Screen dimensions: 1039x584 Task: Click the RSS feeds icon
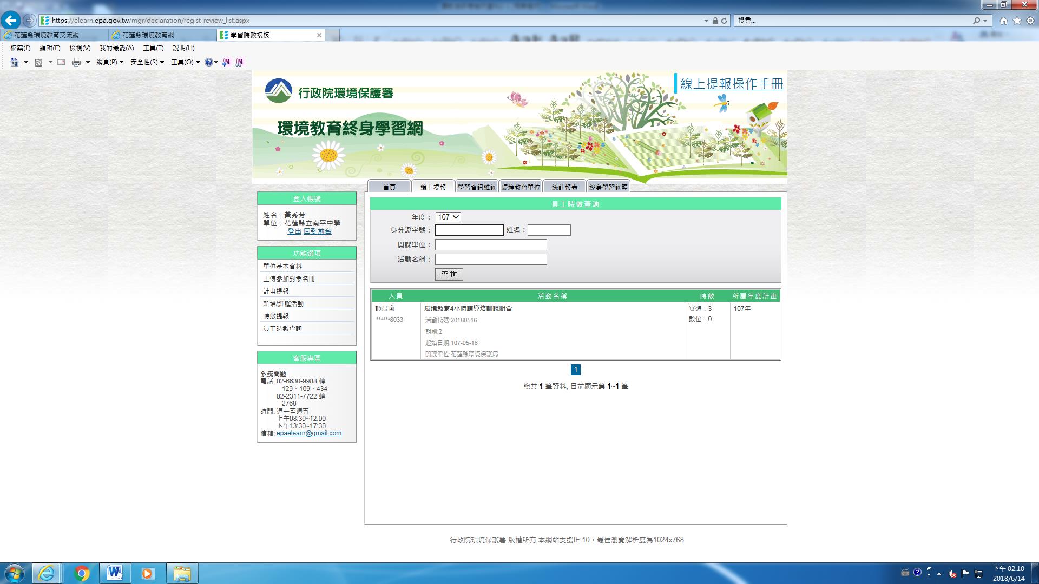(38, 62)
